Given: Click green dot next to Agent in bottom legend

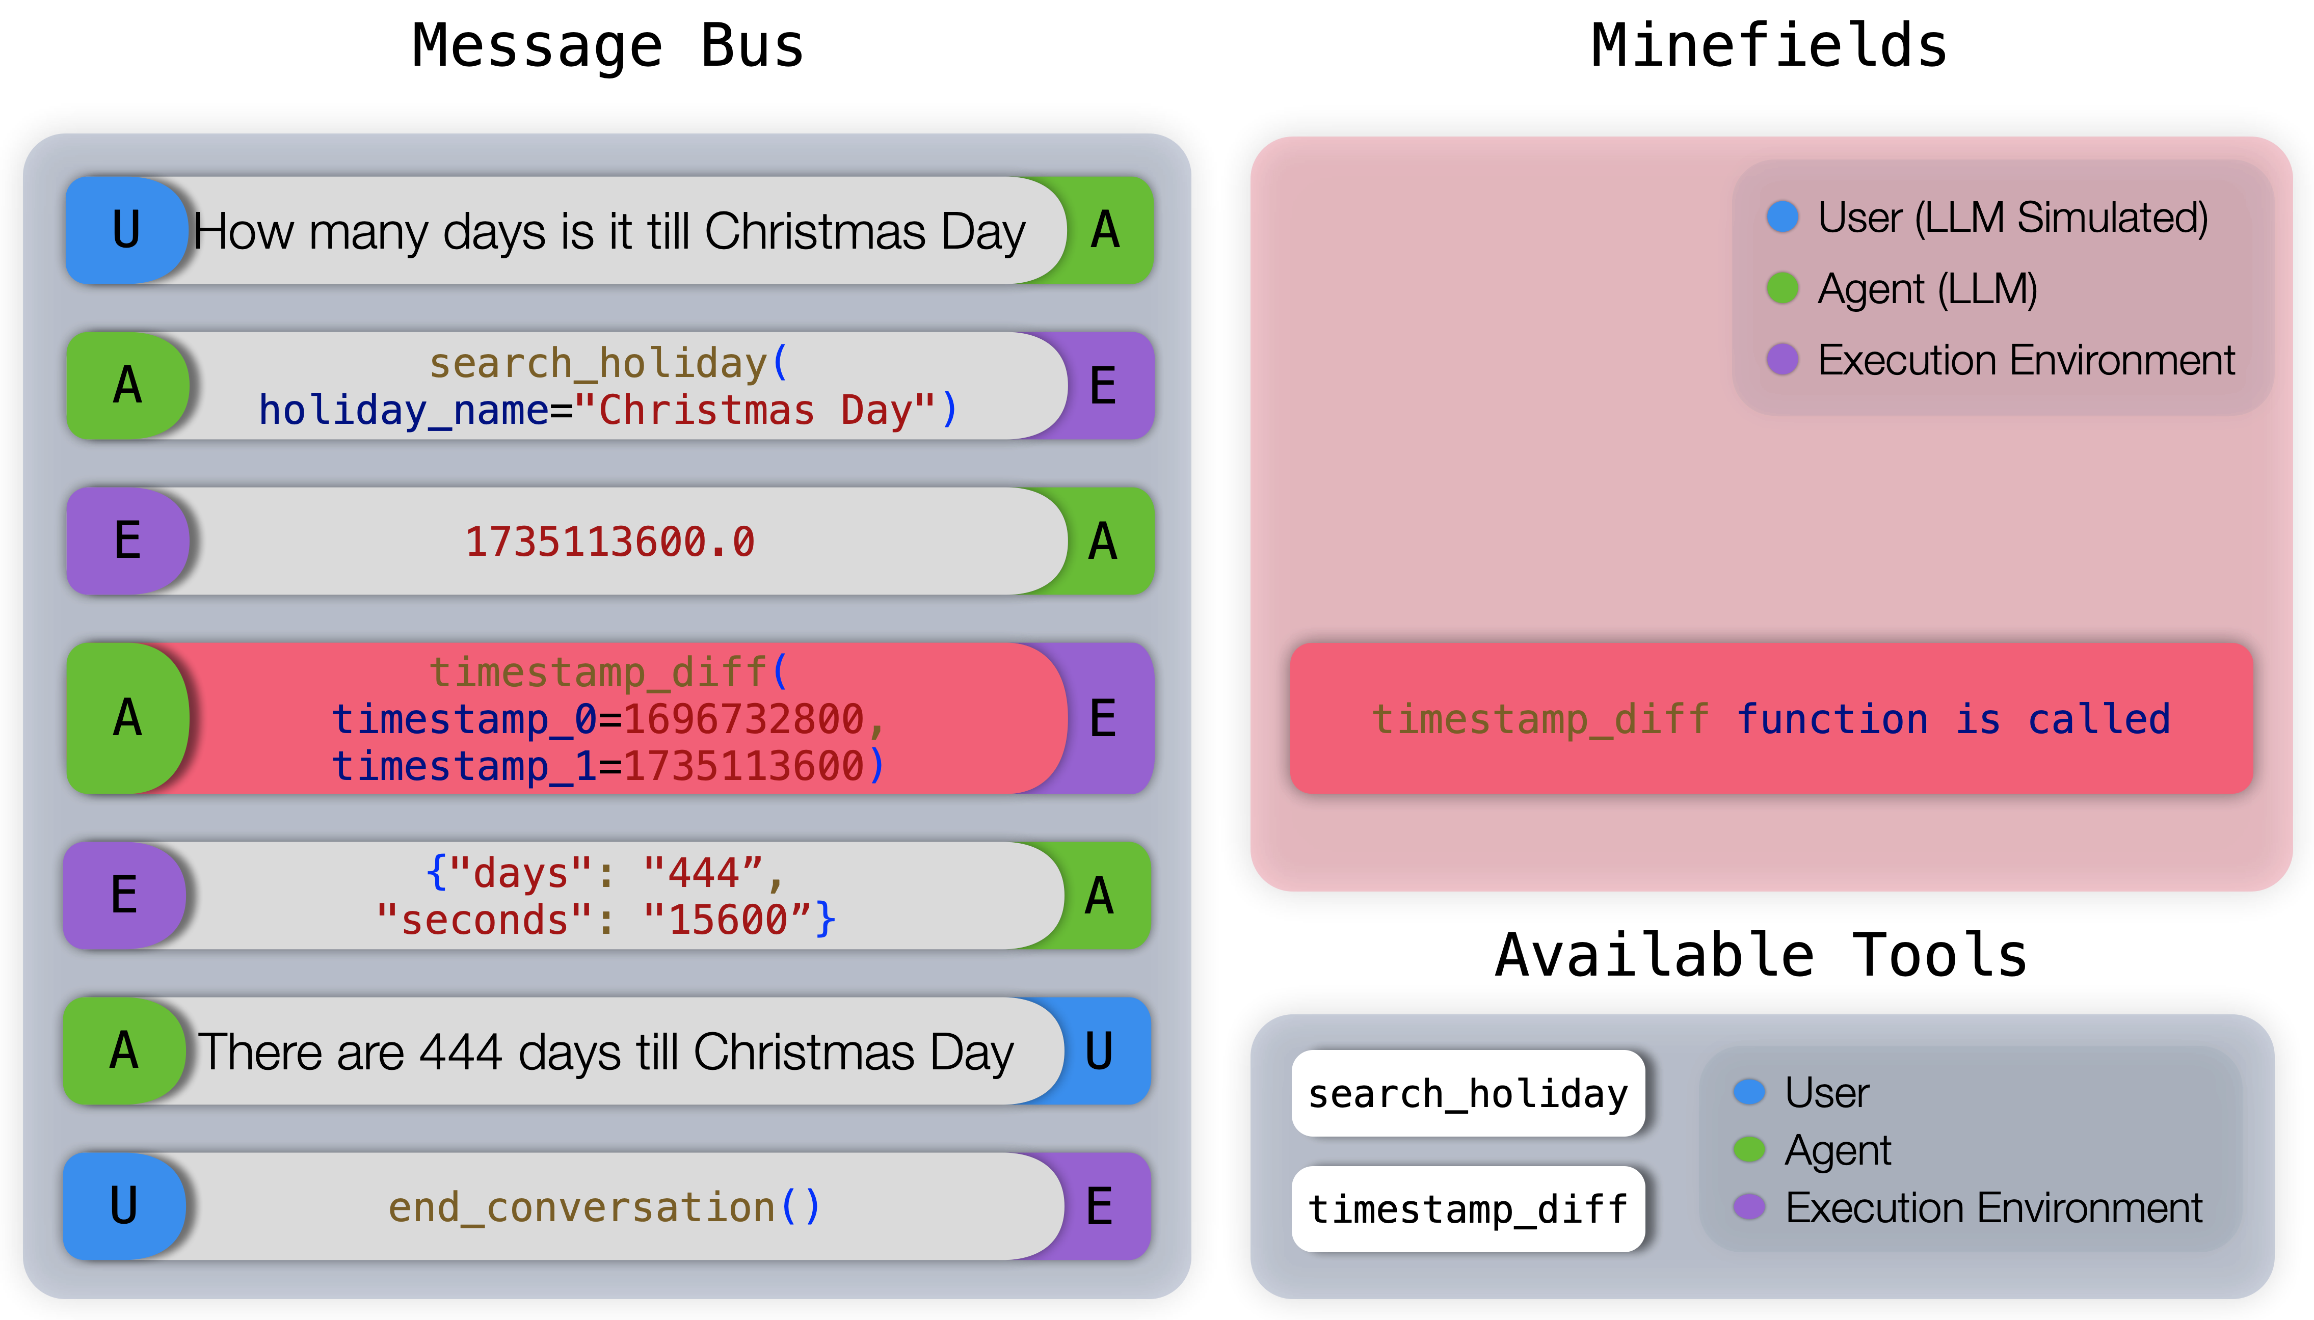Looking at the screenshot, I should tap(1748, 1149).
